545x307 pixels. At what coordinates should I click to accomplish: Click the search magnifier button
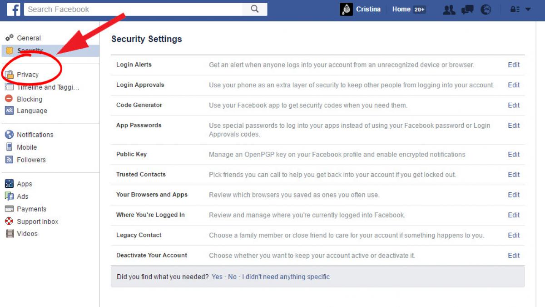[x=254, y=9]
